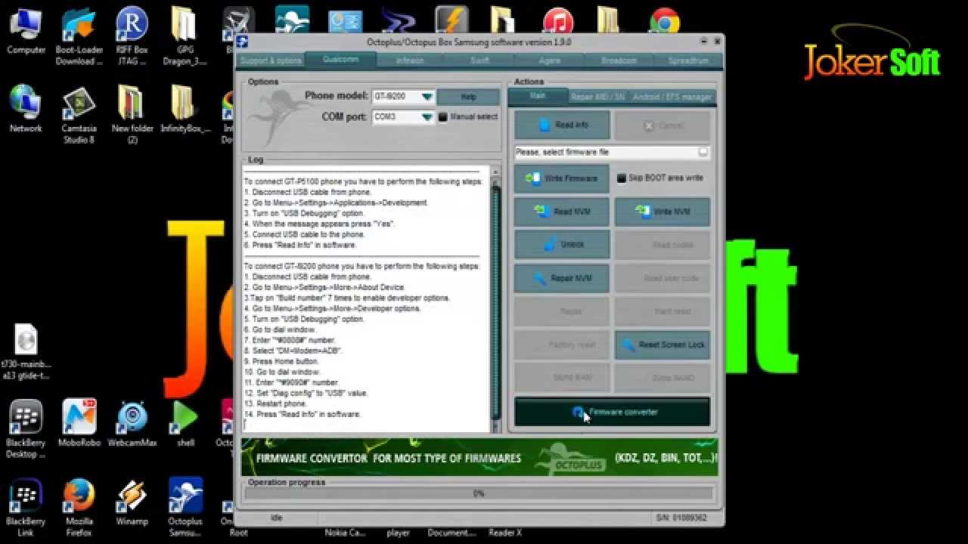This screenshot has width=968, height=544.
Task: Switch to Repair IMEI / SN tab
Action: [x=597, y=97]
